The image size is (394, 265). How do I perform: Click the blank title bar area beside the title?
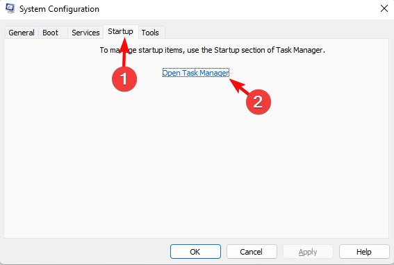point(239,9)
